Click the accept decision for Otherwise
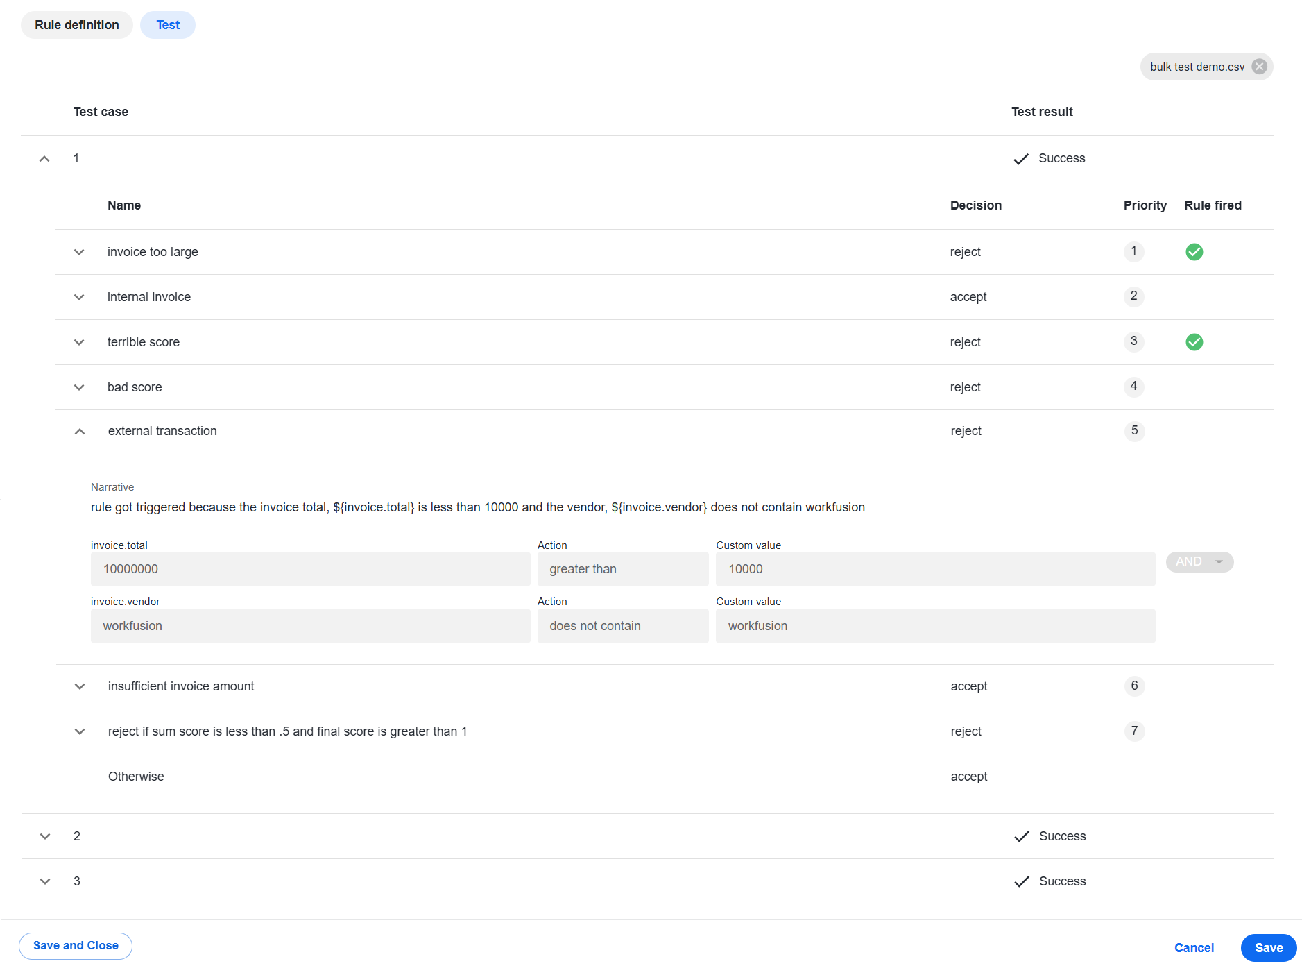1302x975 pixels. 969,777
